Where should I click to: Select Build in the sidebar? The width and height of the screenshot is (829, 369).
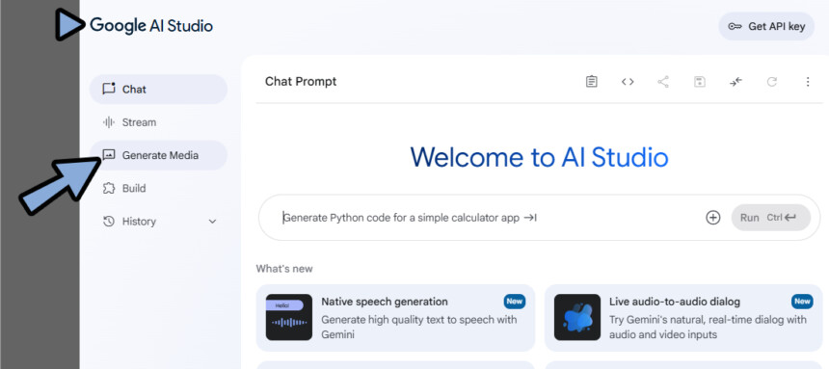click(158, 188)
